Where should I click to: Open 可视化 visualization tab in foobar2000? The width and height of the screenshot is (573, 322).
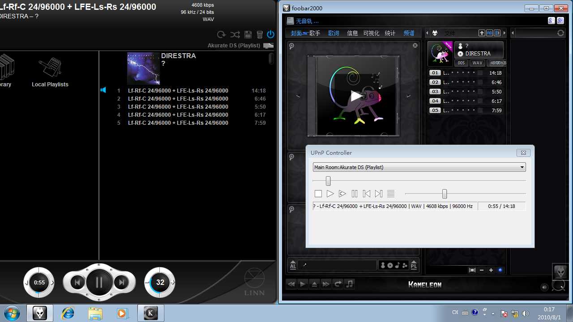(x=371, y=33)
